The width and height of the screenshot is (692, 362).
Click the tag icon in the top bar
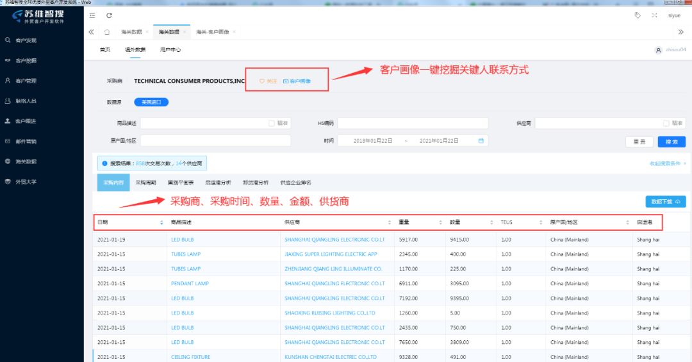638,15
